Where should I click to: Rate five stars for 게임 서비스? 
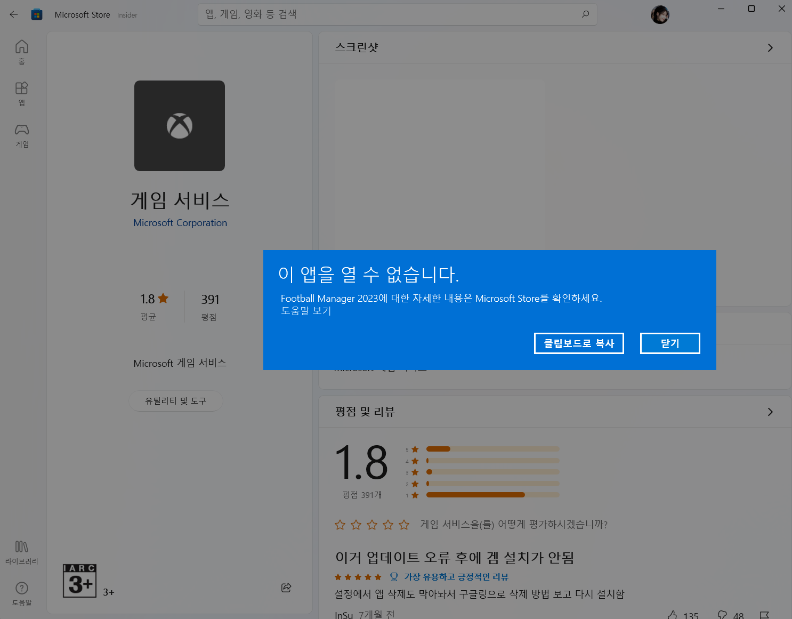tap(404, 525)
